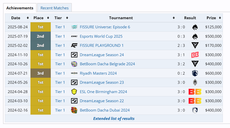Click the Esports World Cup 2025 logo icon
Viewport: 230px width, 128px height.
point(74,36)
